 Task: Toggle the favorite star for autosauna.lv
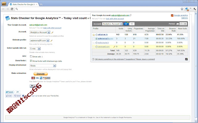point(94,43)
